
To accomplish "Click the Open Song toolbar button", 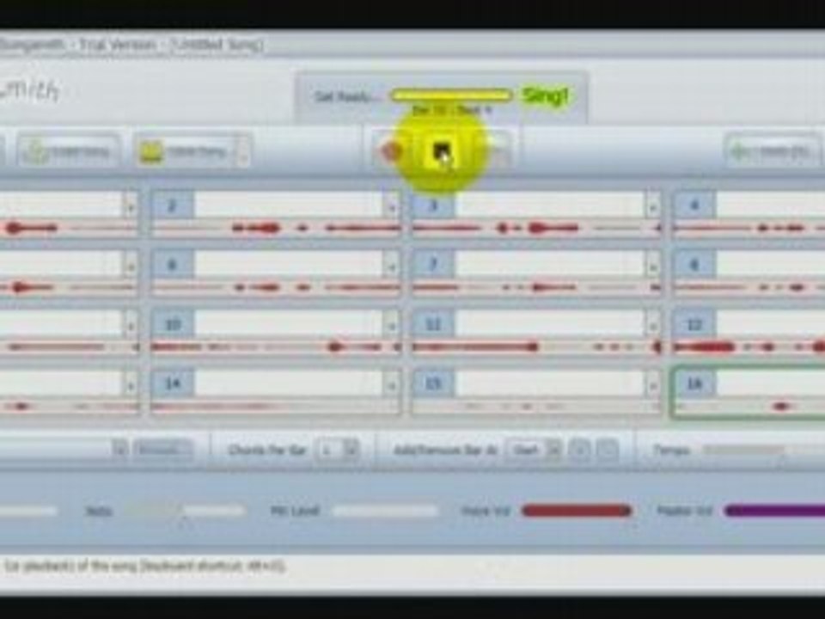I will pyautogui.click(x=69, y=152).
